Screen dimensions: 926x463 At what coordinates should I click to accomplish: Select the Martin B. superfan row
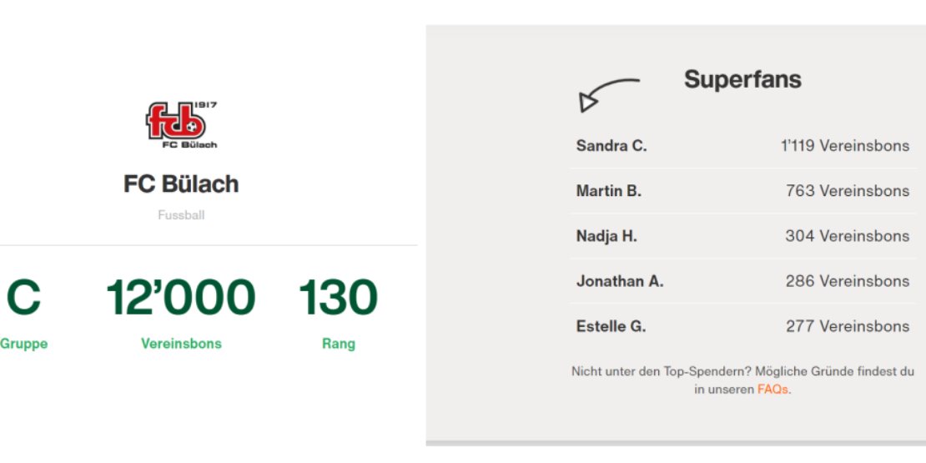[x=743, y=191]
